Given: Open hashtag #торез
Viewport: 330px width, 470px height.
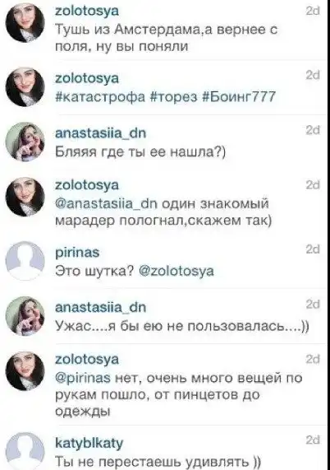Looking at the screenshot, I should point(174,97).
